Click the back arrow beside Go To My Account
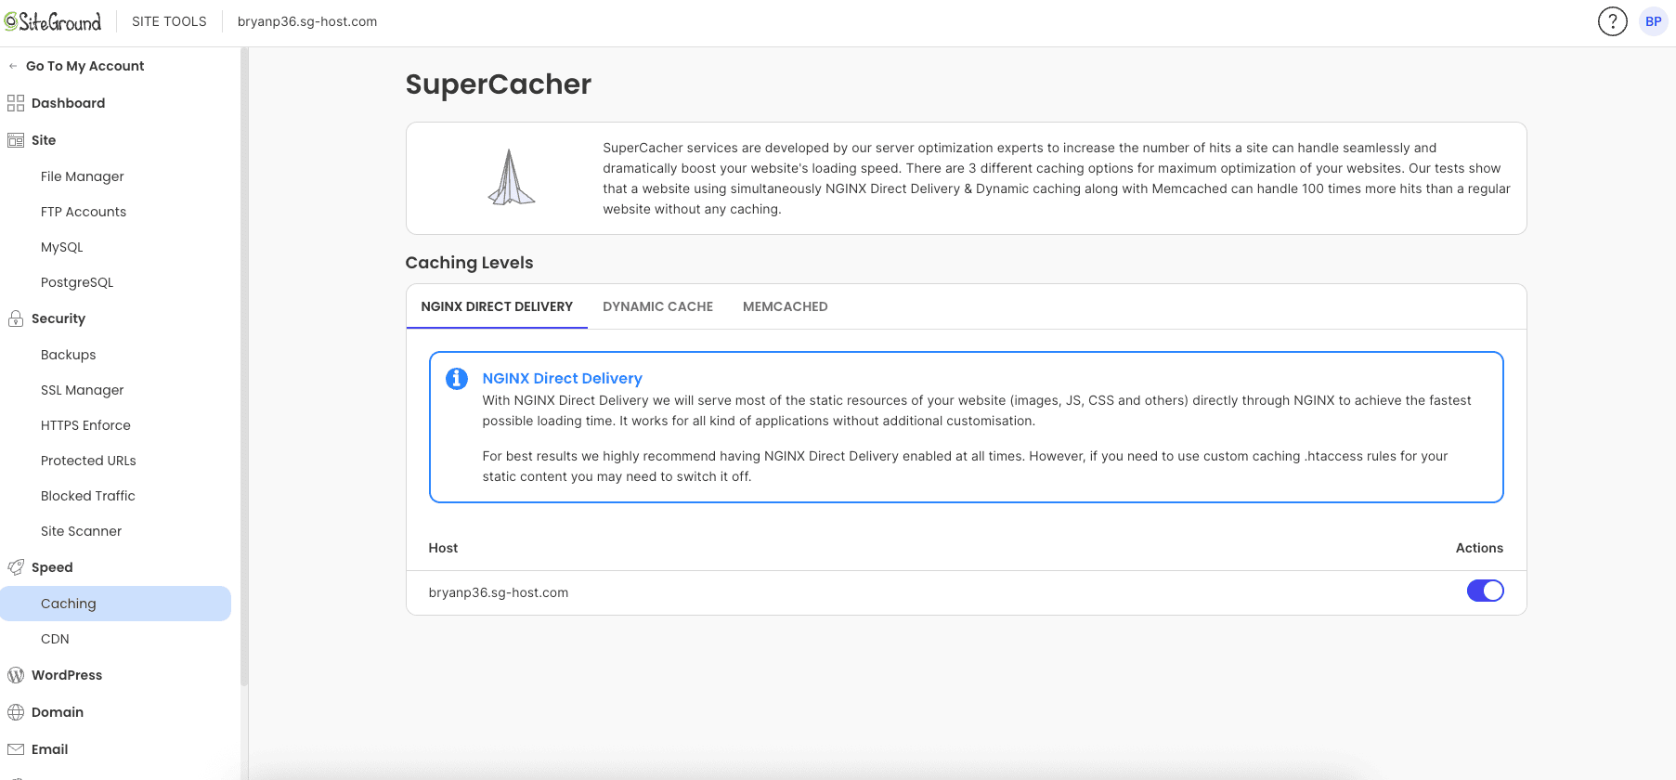This screenshot has width=1676, height=780. tap(13, 66)
